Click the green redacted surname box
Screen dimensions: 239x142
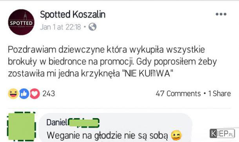coord(83,123)
